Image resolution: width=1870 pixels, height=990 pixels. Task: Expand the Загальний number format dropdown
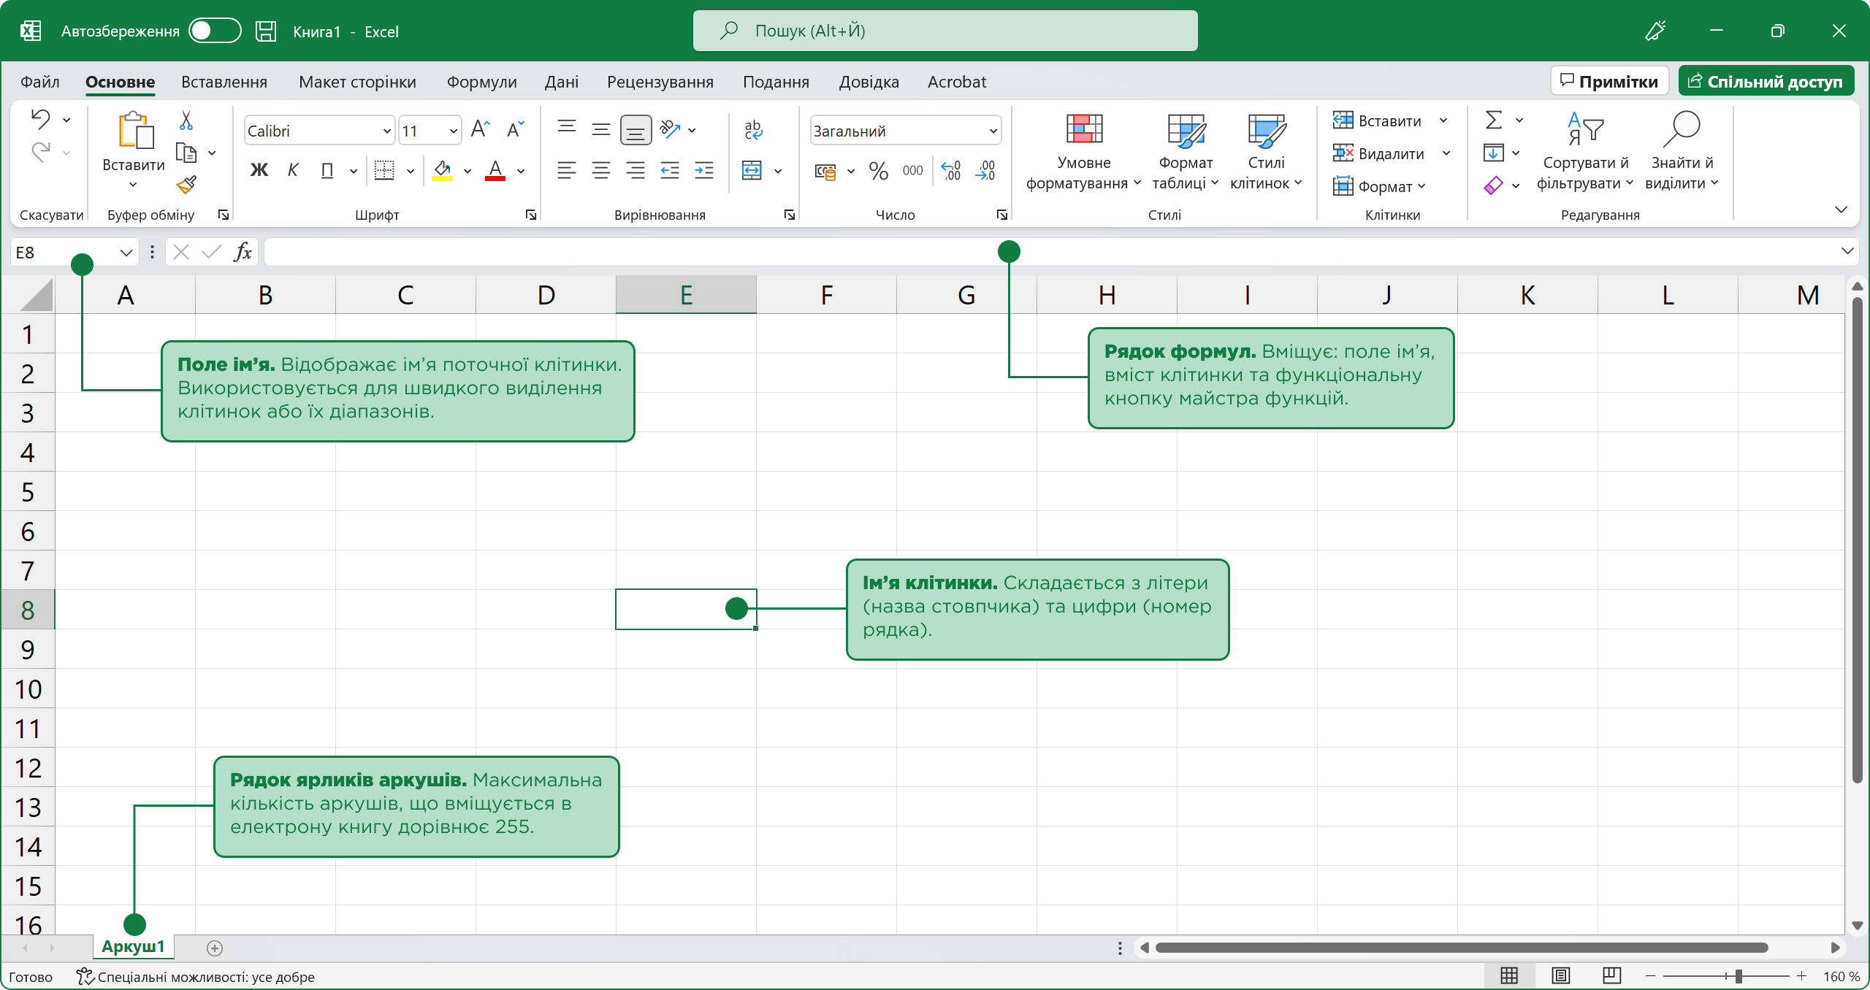[993, 131]
